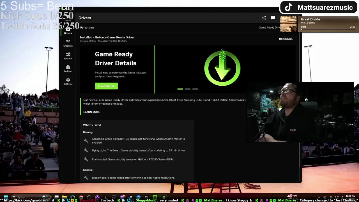
Task: Click the NVIDIA app icon in the taskbar
Action: point(163,197)
